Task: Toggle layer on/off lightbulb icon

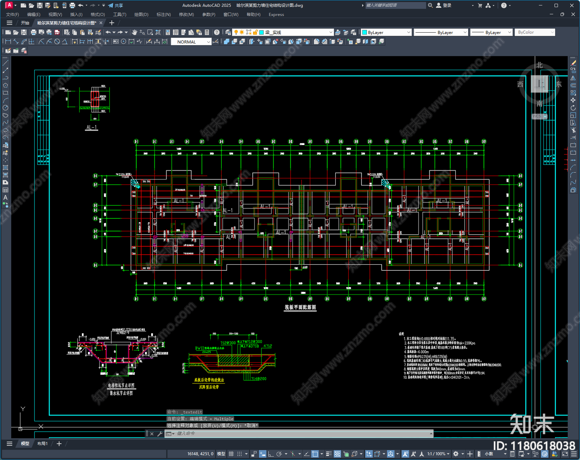Action: click(236, 32)
